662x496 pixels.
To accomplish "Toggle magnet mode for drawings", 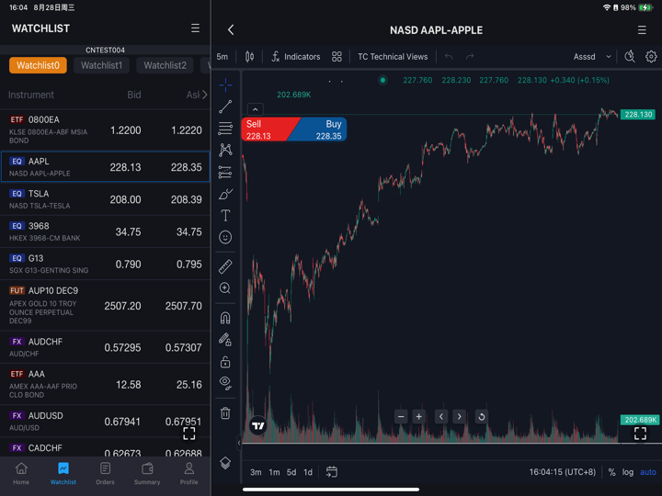I will point(225,318).
